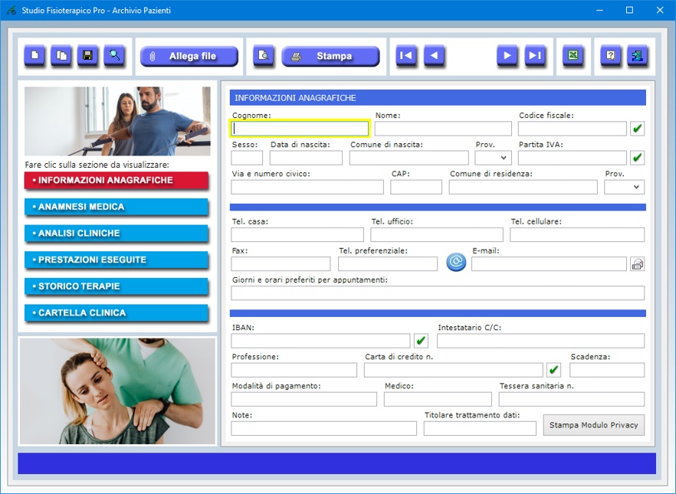Open the search magnifier icon

click(114, 56)
